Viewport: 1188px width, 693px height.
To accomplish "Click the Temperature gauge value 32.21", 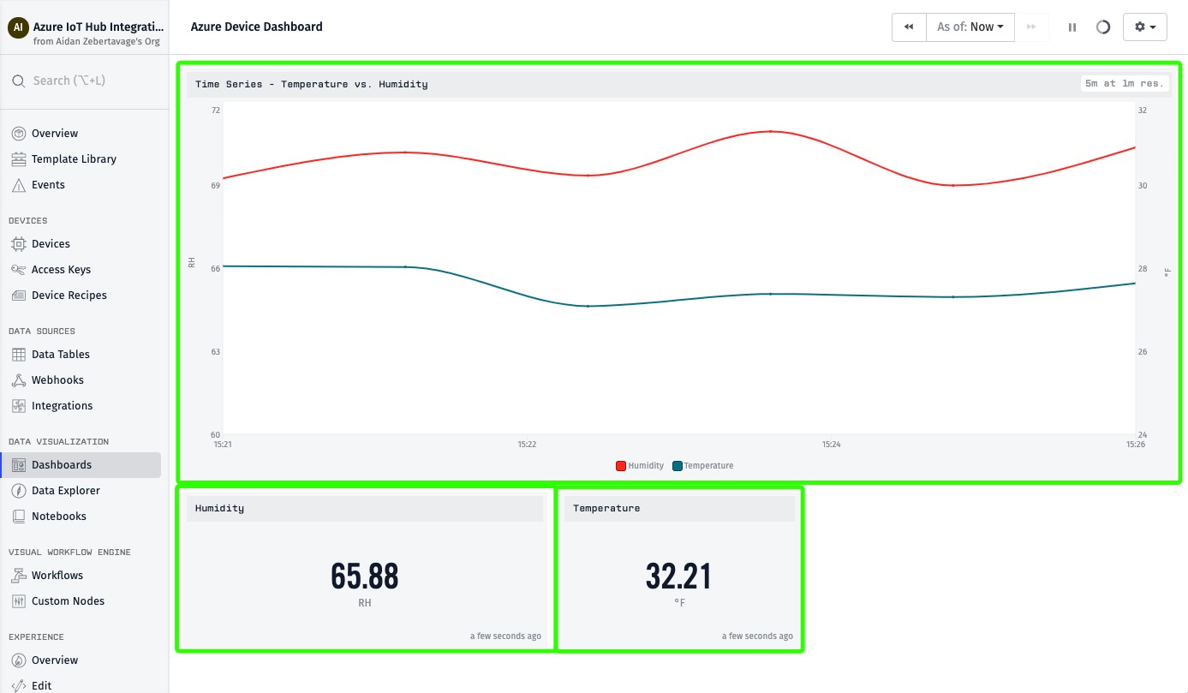I will tap(679, 577).
